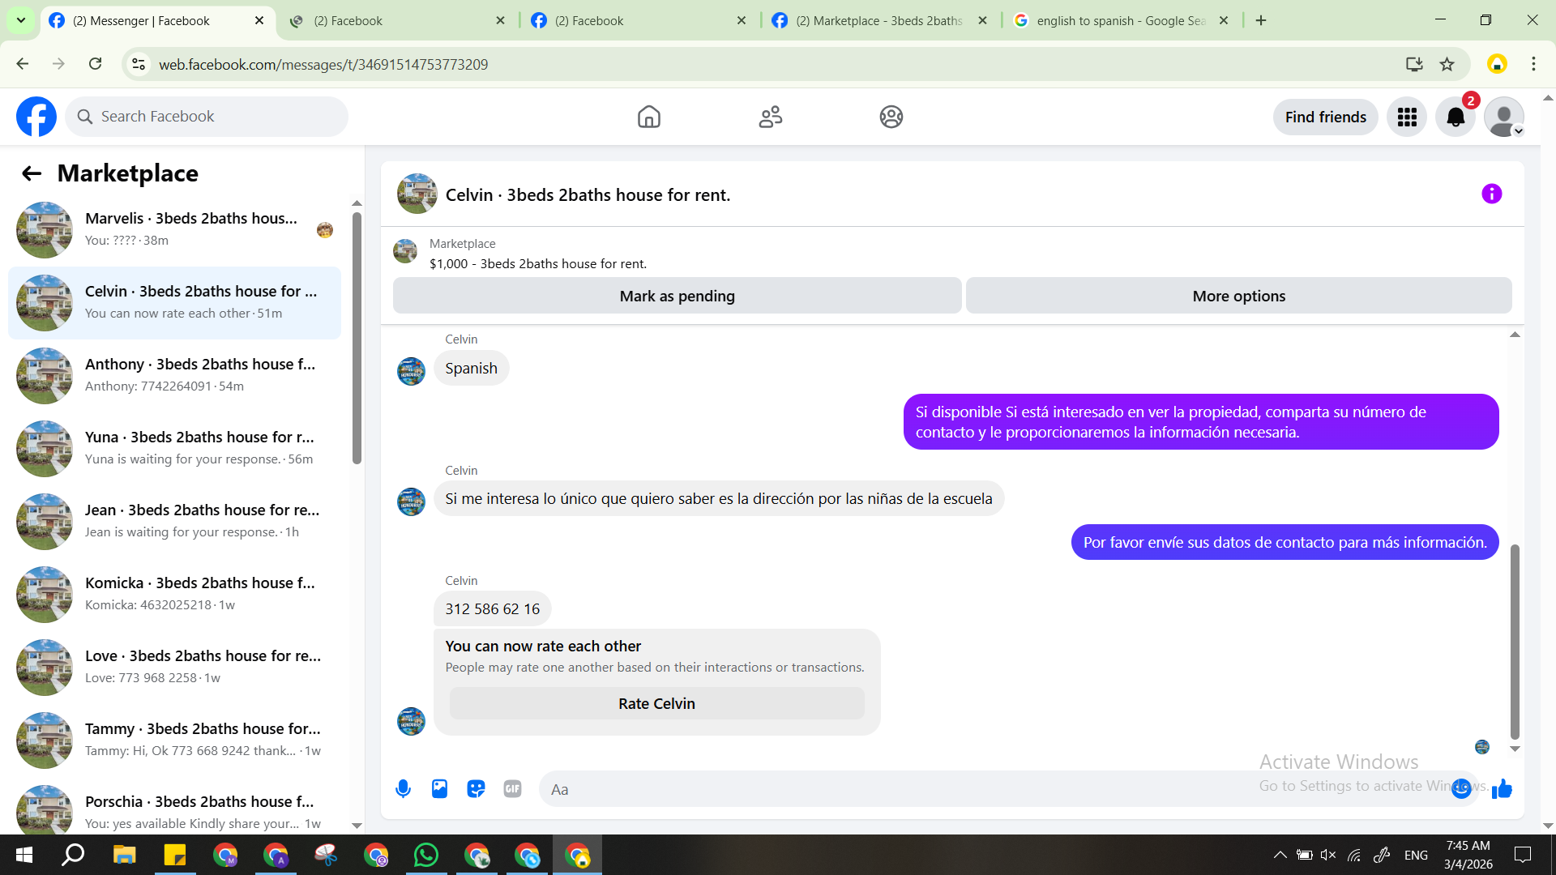
Task: Open Facebook notifications bell
Action: 1456,117
